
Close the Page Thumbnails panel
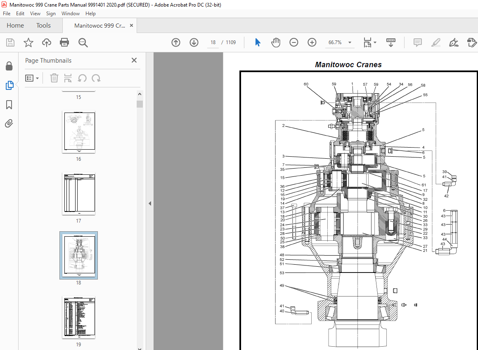[134, 60]
